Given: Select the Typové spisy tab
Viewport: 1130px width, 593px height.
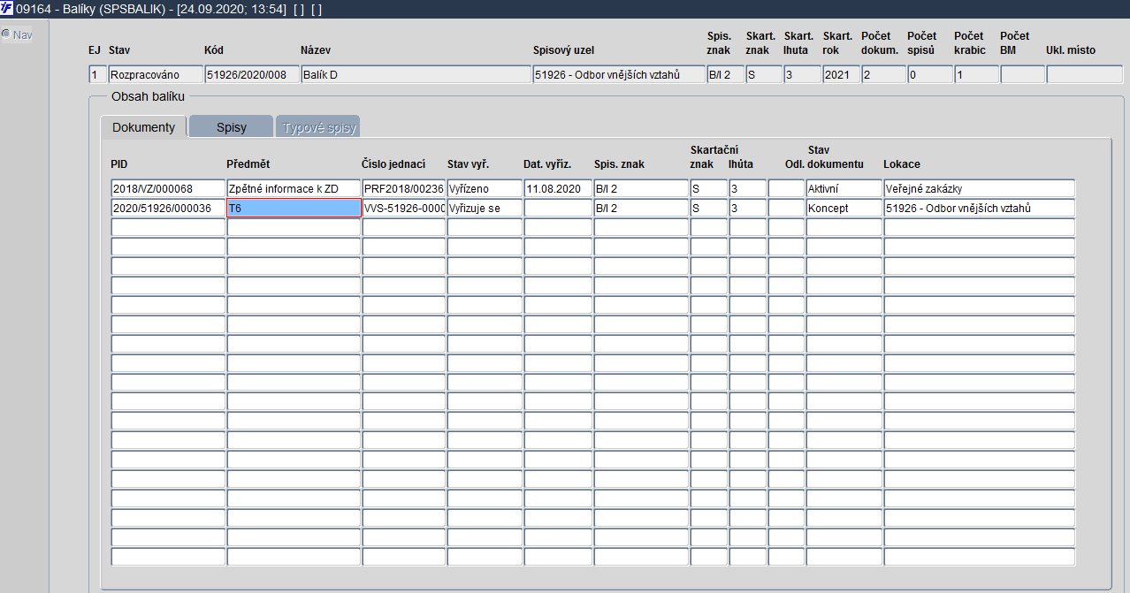Looking at the screenshot, I should click(x=318, y=127).
